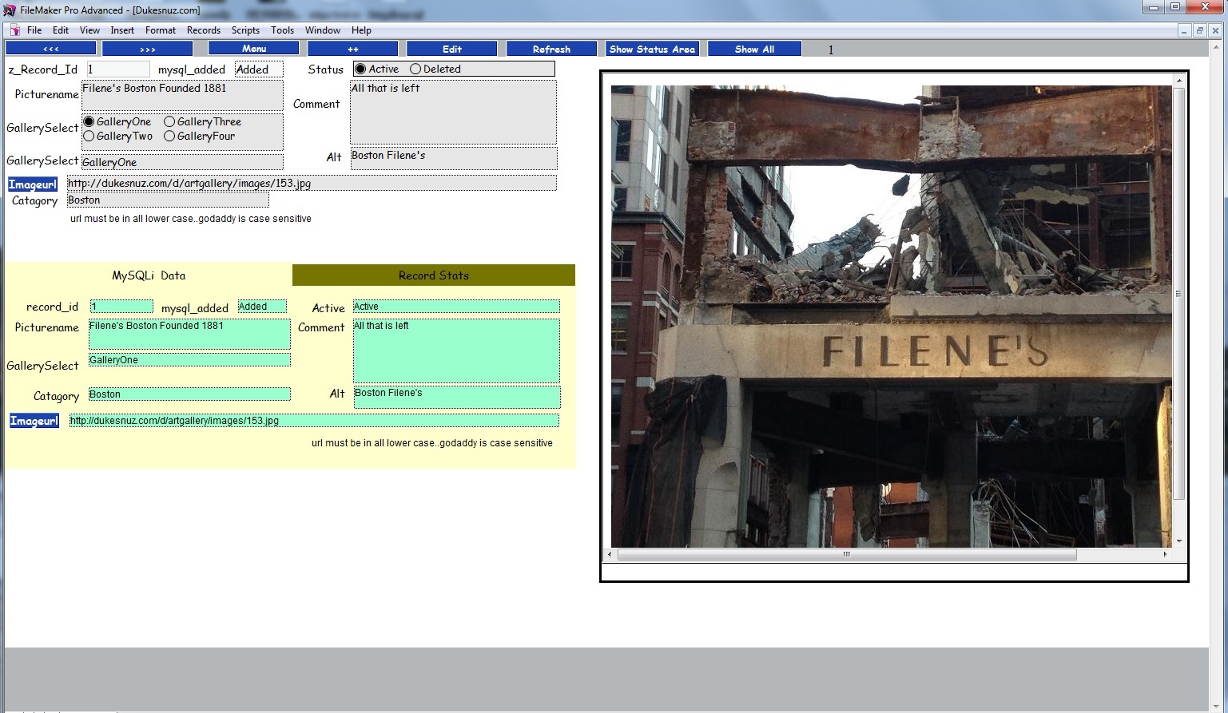
Task: Click the FileMaker app icon in title bar
Action: (10, 10)
